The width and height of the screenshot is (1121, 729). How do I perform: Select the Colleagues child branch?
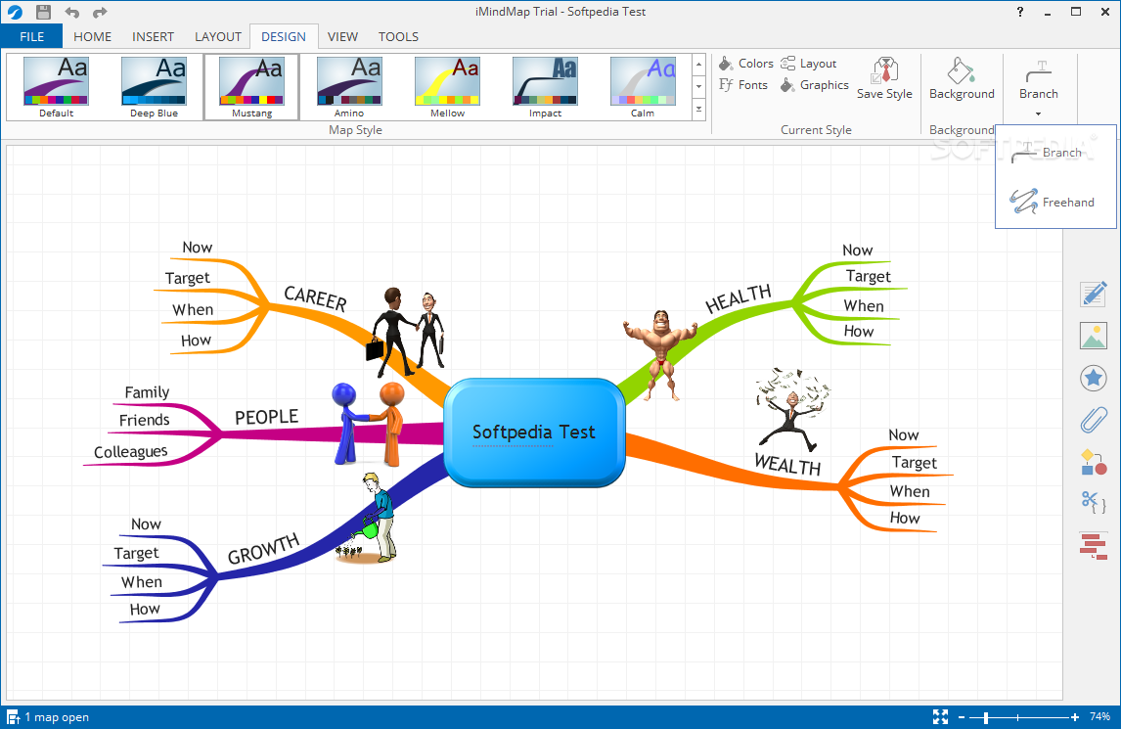(x=131, y=452)
